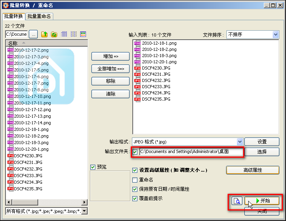Click the source path field C:\Docume
286x221 pixels.
16,35
